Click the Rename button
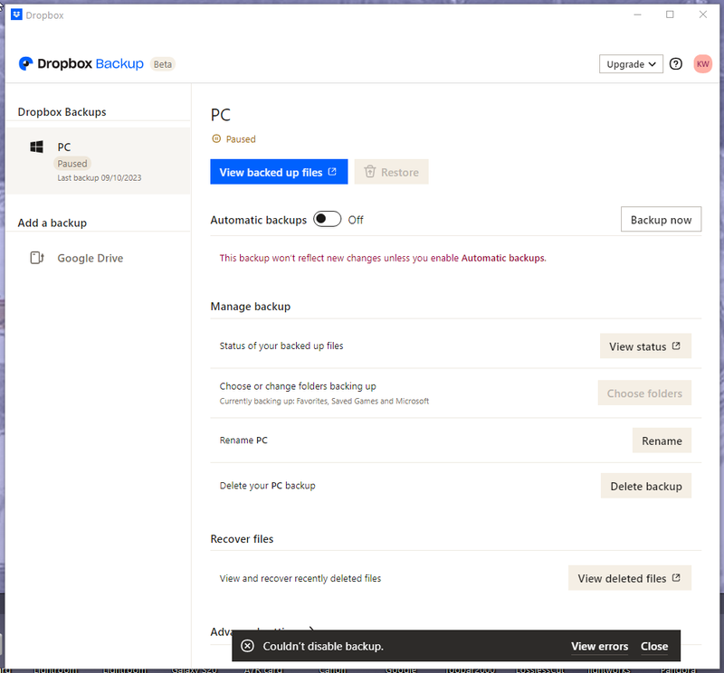Viewport: 724px width, 673px height. tap(662, 441)
